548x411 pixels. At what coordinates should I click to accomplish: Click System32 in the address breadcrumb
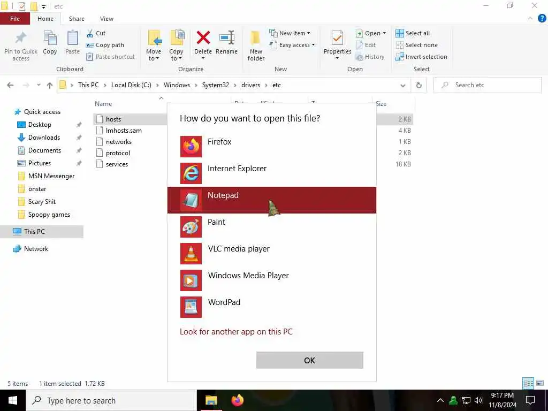point(216,85)
